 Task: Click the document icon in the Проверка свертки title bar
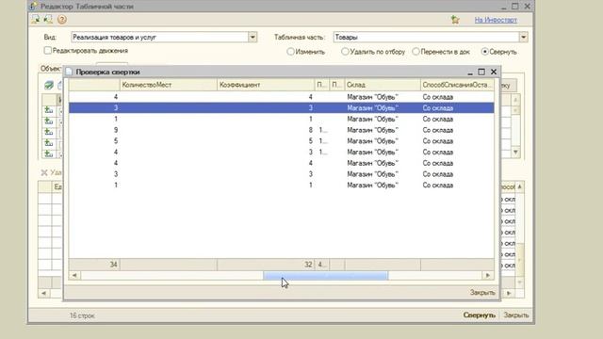(69, 72)
